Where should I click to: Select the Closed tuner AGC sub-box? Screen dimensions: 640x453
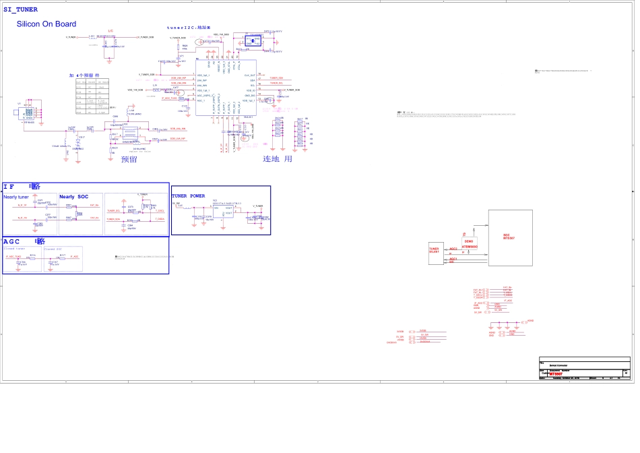tap(22, 260)
